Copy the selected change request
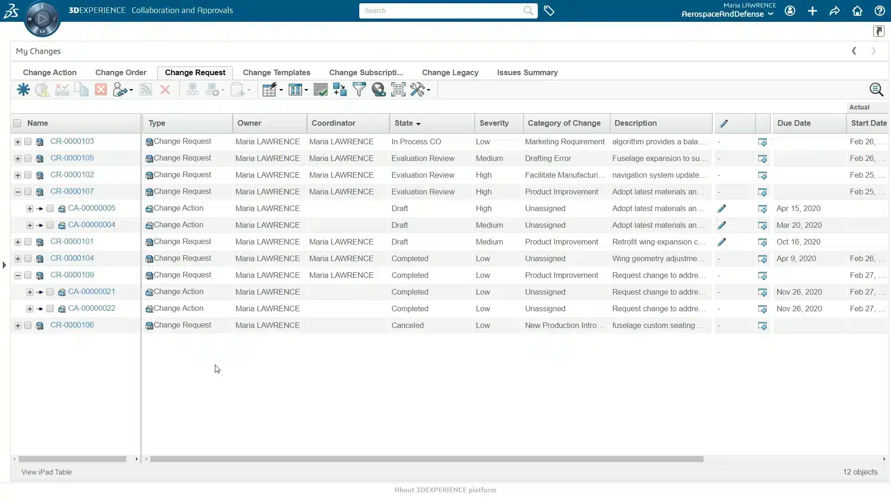This screenshot has height=501, width=891. 81,89
